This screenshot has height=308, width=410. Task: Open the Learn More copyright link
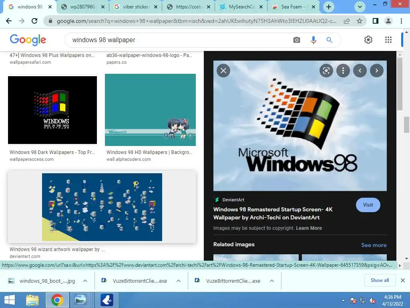309,228
